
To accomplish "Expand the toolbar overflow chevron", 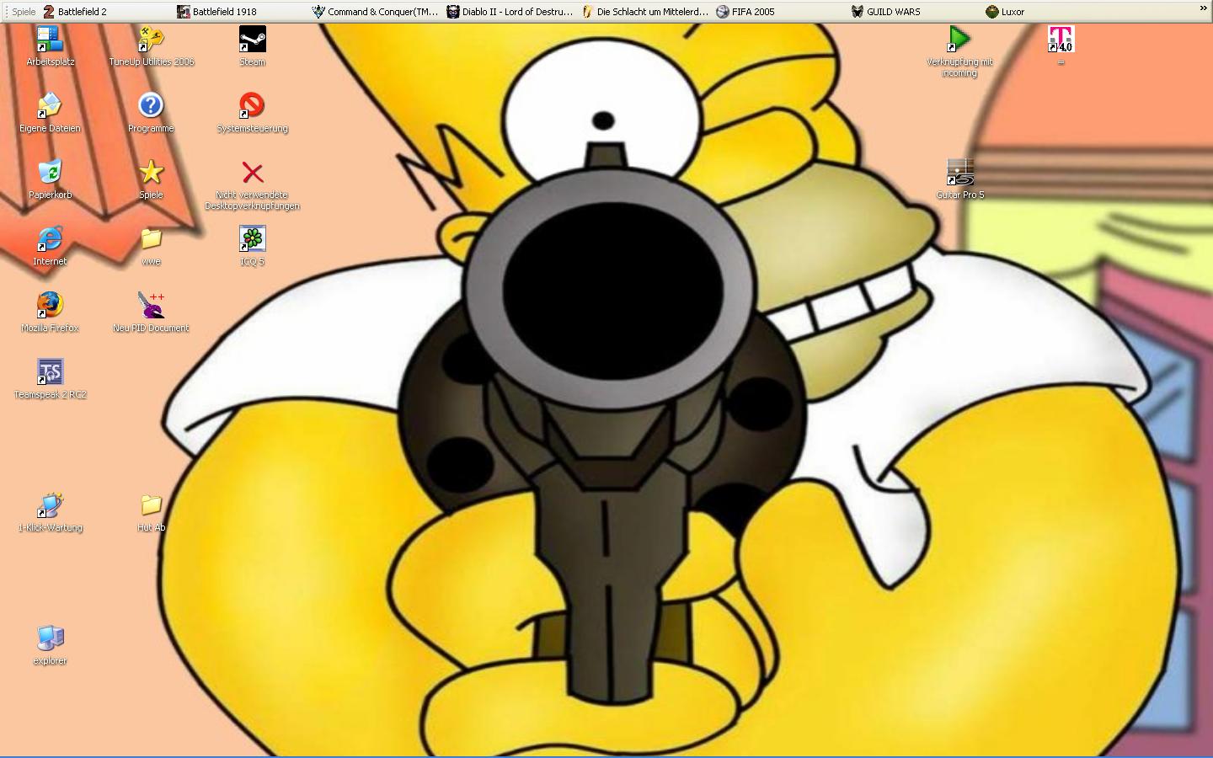I will coord(1203,8).
